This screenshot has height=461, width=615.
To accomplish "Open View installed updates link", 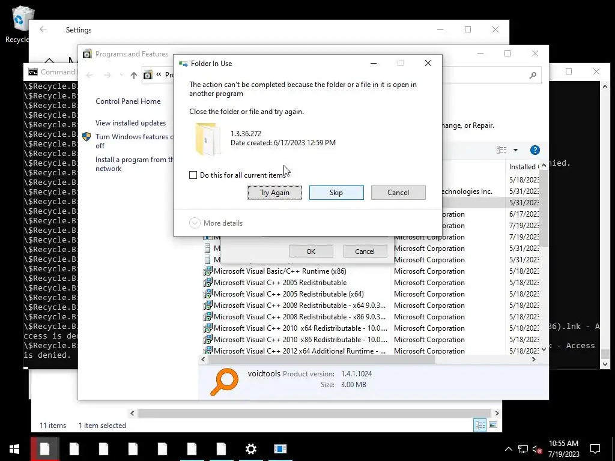I will tap(130, 122).
